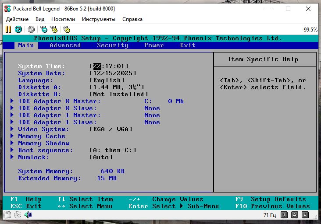Click the 71 Гц refresh rate readout
Image resolution: width=321 pixels, height=224 pixels.
[270, 215]
